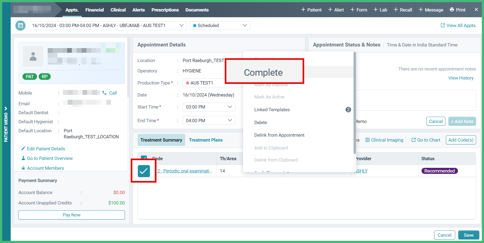Open the End Time 04:00 PM dropdown
The image size is (484, 243).
(x=209, y=121)
